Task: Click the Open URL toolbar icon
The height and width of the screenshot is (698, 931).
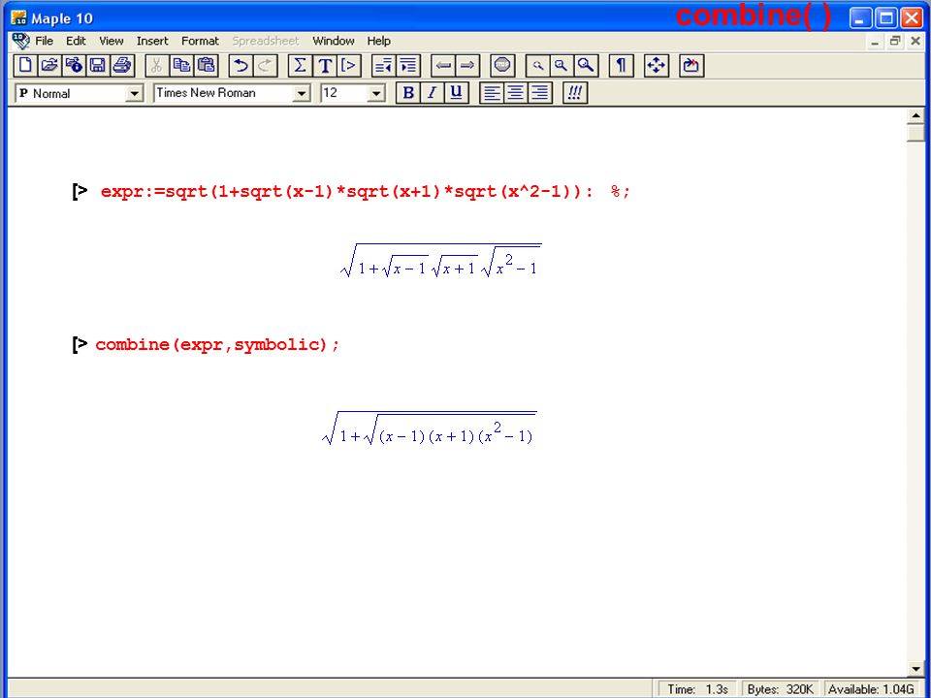Action: (x=74, y=65)
